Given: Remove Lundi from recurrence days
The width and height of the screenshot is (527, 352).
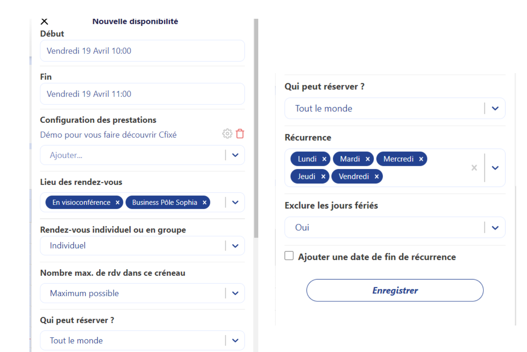Looking at the screenshot, I should 324,159.
